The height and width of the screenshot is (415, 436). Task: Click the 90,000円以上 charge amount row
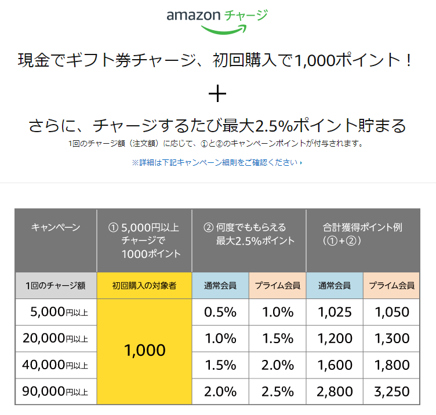tap(56, 392)
